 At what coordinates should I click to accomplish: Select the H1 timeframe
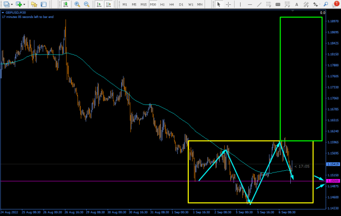coord(163,4)
